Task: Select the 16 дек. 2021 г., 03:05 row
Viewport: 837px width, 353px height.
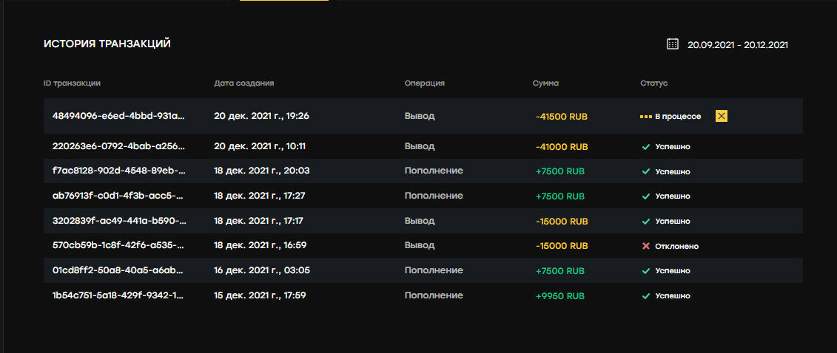Action: point(261,270)
